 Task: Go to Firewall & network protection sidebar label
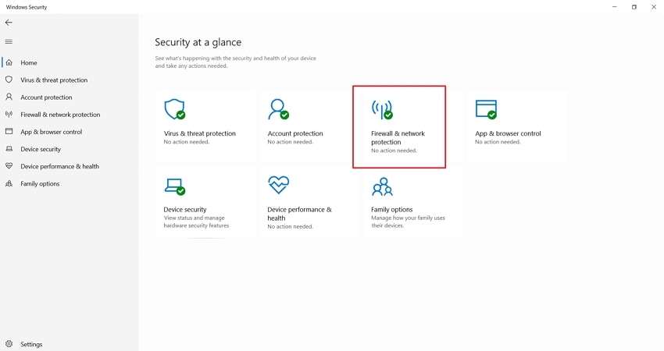60,115
